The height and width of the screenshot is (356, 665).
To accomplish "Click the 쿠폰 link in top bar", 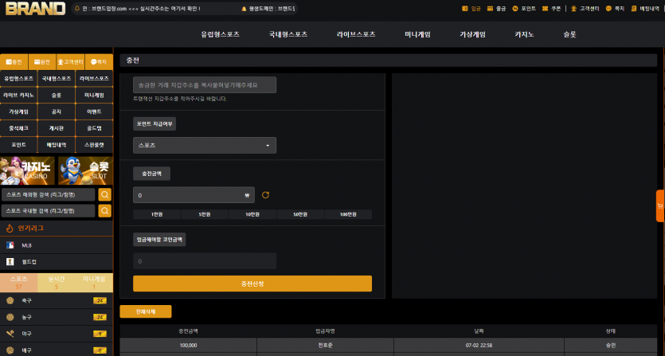I will pyautogui.click(x=551, y=9).
